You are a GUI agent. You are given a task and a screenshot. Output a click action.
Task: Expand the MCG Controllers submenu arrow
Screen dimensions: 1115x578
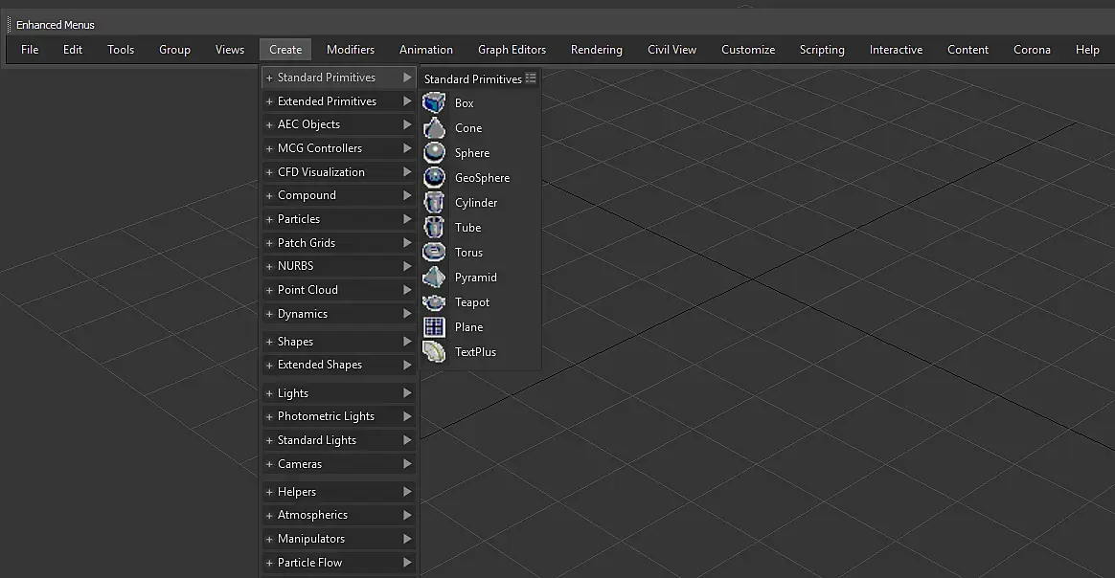tap(407, 147)
